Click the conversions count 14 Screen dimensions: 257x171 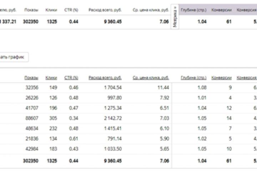(229, 118)
